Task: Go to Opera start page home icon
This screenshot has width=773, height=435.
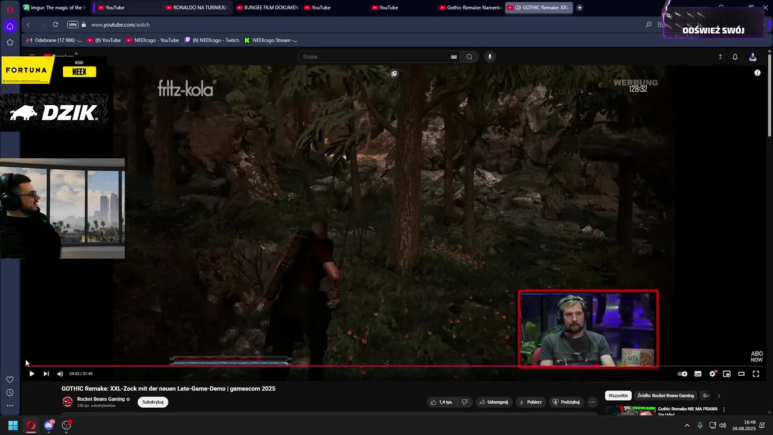Action: [x=10, y=26]
